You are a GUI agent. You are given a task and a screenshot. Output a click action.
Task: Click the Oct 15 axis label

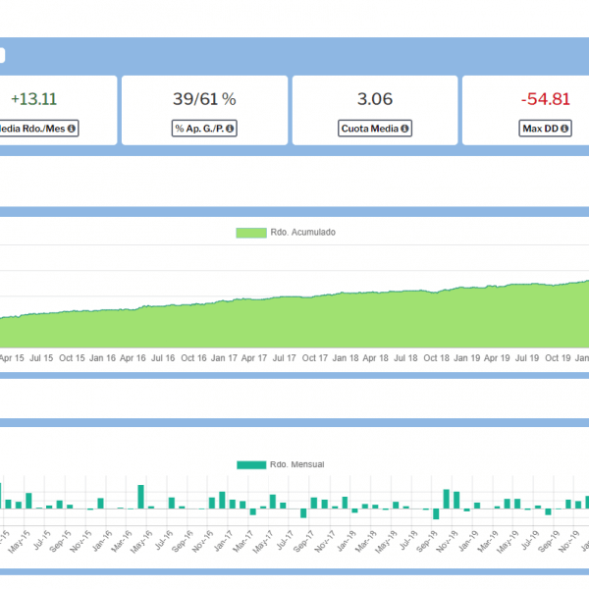pos(72,358)
